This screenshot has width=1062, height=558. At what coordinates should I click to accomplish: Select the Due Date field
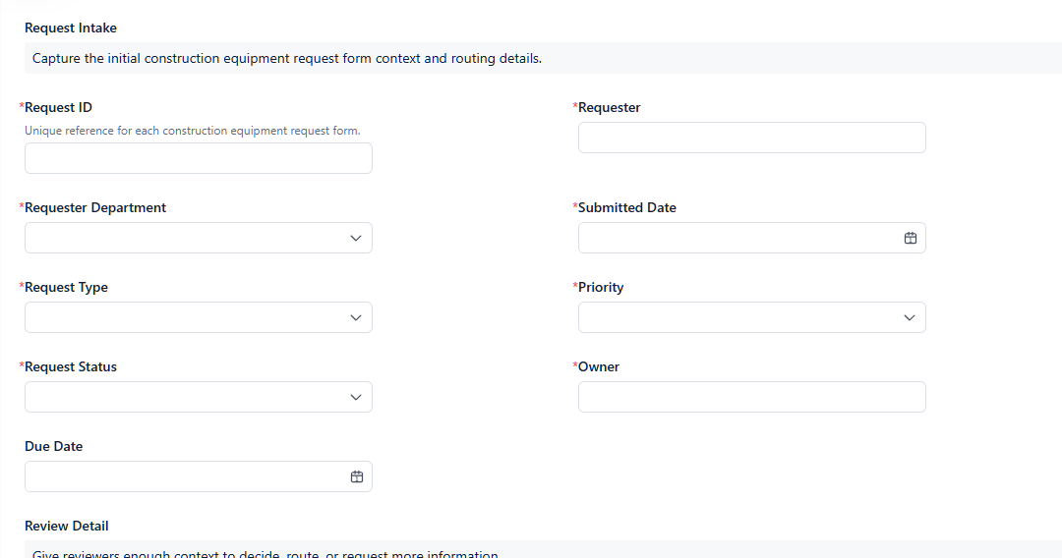[199, 476]
